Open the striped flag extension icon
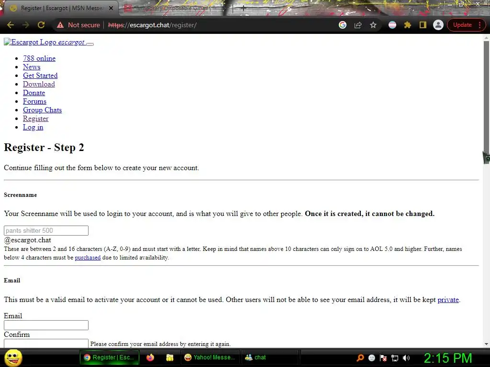The width and height of the screenshot is (490, 367). tap(392, 25)
